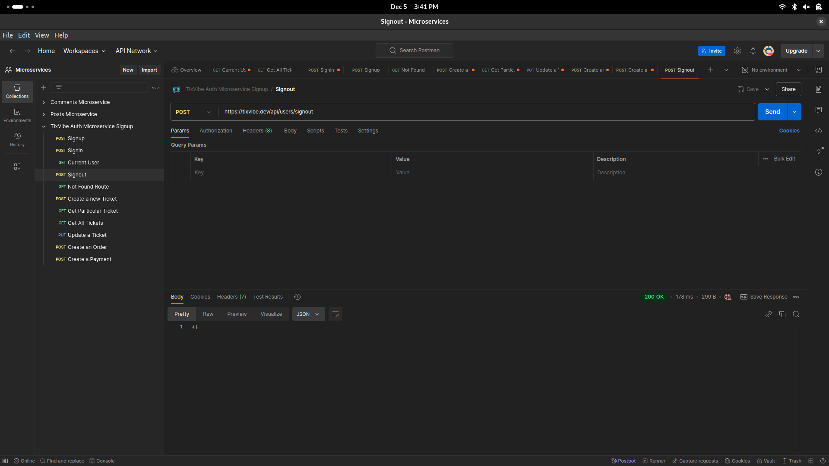The height and width of the screenshot is (466, 829).
Task: Toggle the sidebar icon in status bar
Action: [5, 461]
